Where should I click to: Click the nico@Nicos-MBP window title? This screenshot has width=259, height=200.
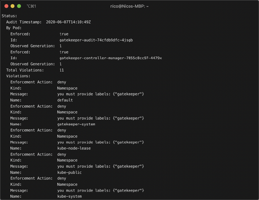(129, 6)
